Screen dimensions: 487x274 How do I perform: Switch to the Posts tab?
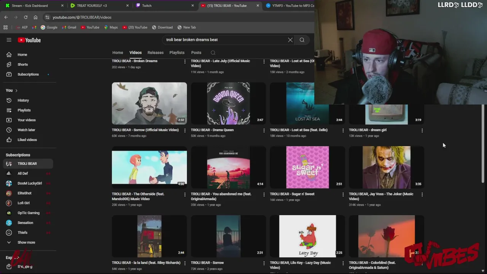pyautogui.click(x=196, y=53)
